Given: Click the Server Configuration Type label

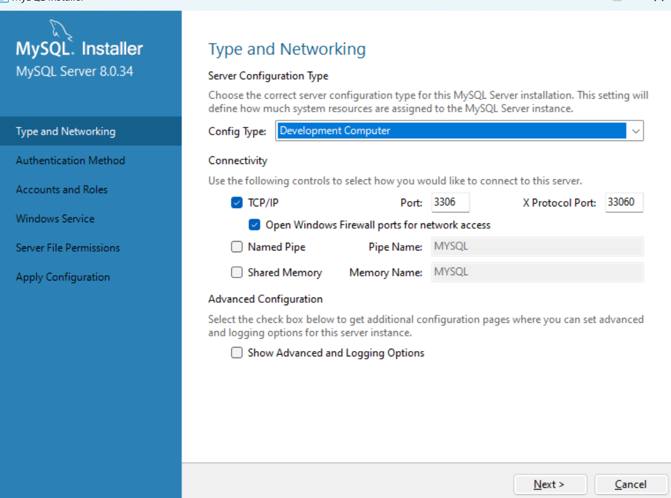Looking at the screenshot, I should [268, 76].
